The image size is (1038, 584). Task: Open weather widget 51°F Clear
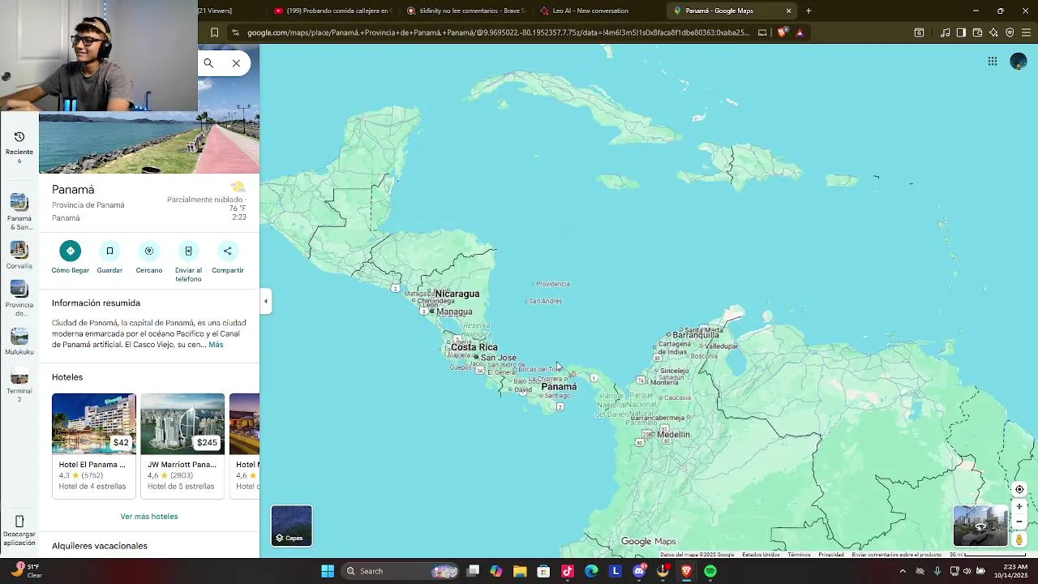coord(24,571)
